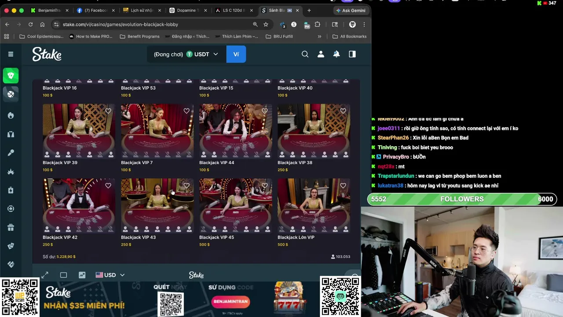Click the 103.053 player count

click(340, 257)
